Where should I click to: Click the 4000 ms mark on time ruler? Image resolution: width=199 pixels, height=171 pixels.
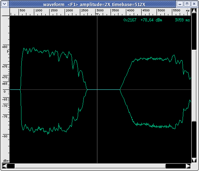(x=131, y=10)
